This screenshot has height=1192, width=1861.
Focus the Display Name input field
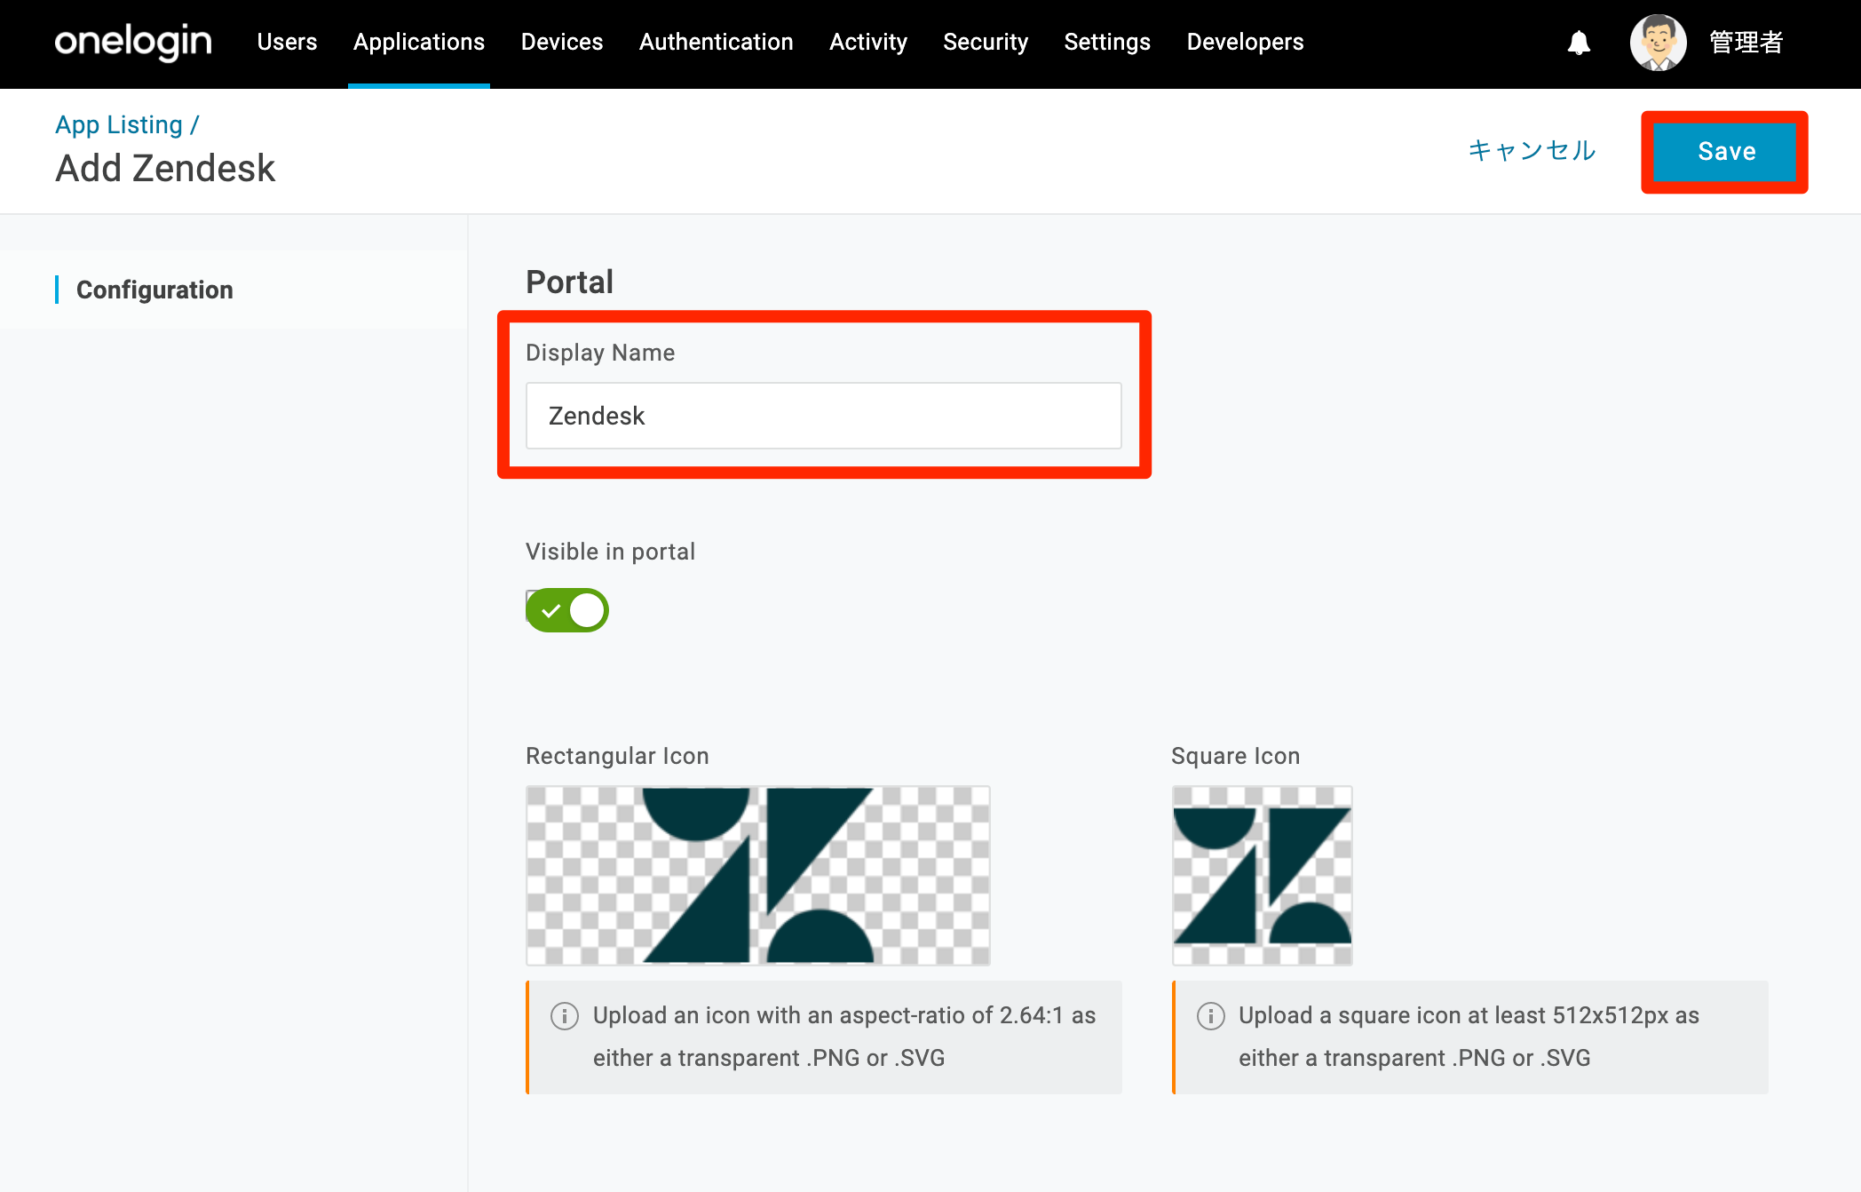pyautogui.click(x=824, y=416)
